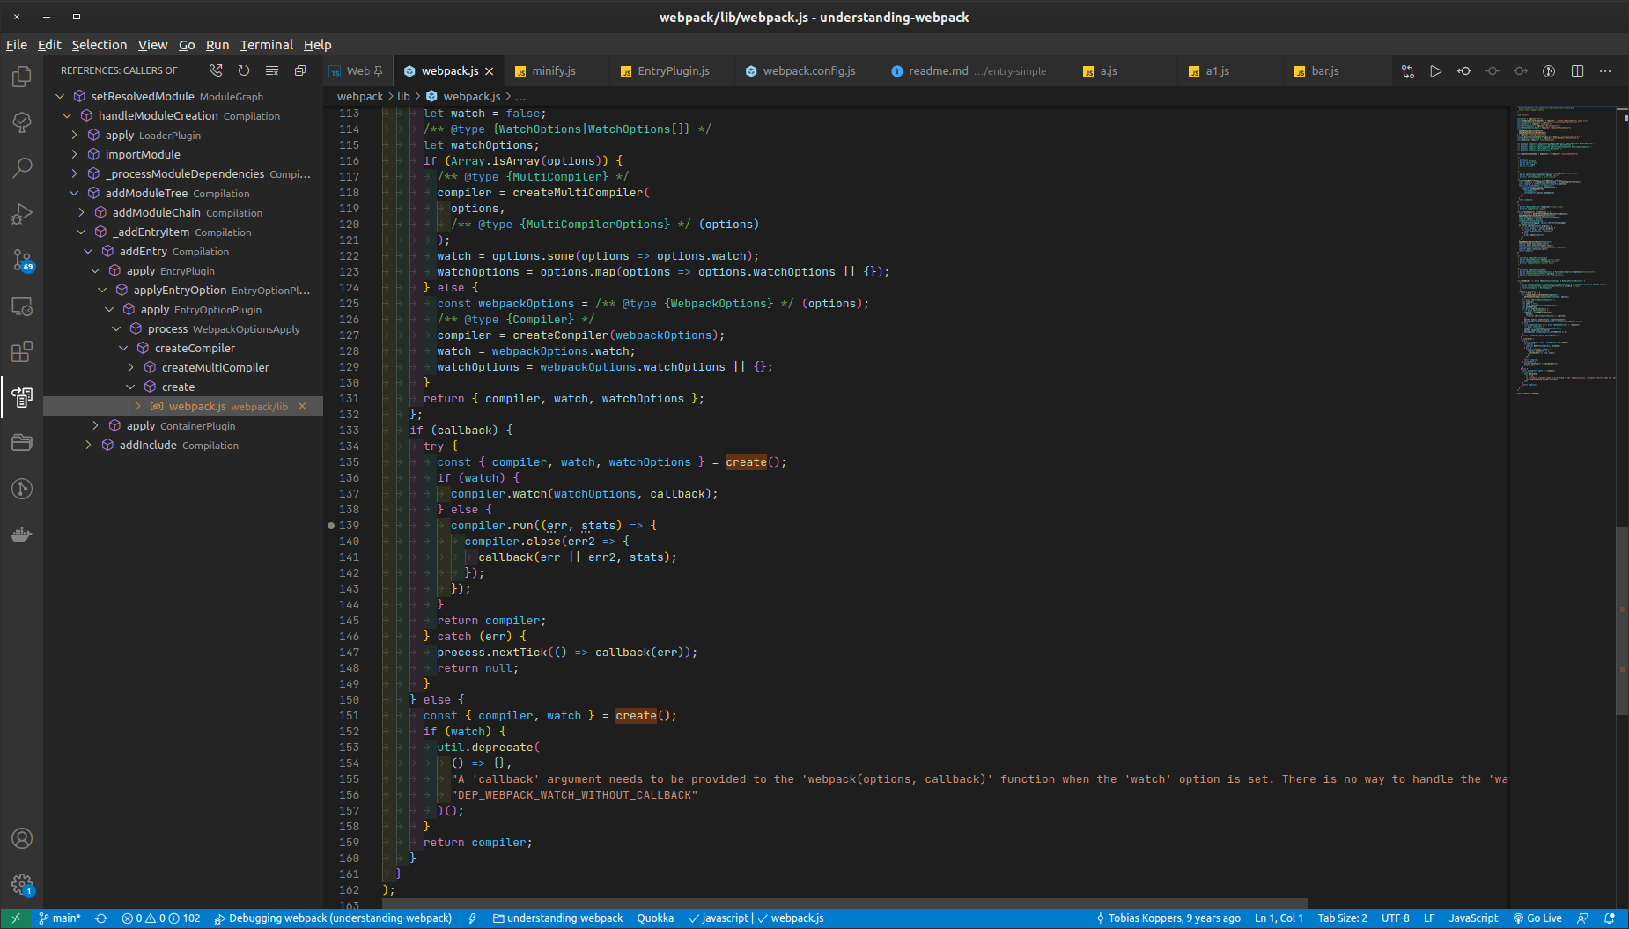Image resolution: width=1629 pixels, height=929 pixels.
Task: Collapse the setResolvedModule references tree
Action: click(60, 96)
